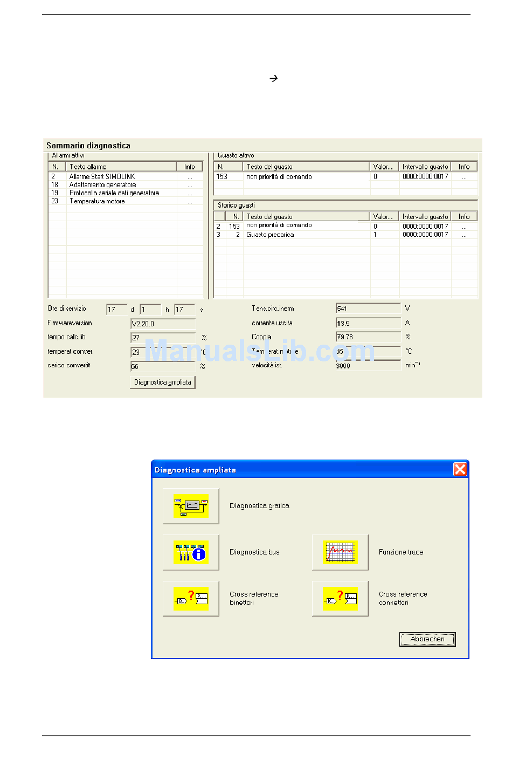This screenshot has width=512, height=760.
Task: Open Diagnostica grafica icon button
Action: [191, 506]
